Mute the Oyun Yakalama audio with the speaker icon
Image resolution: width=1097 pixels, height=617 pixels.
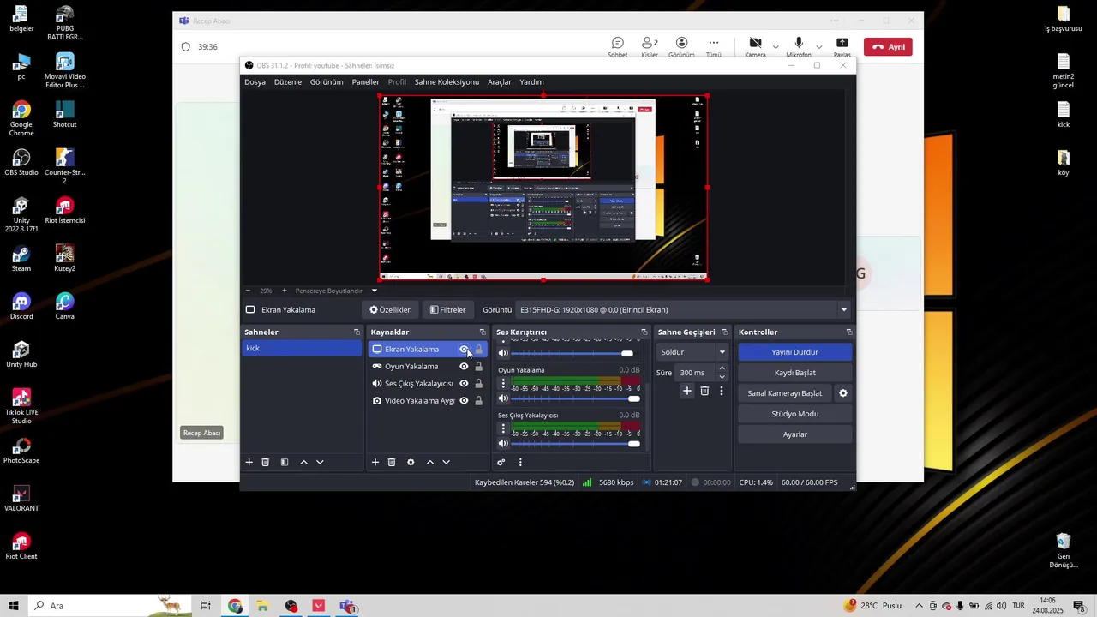coord(503,398)
